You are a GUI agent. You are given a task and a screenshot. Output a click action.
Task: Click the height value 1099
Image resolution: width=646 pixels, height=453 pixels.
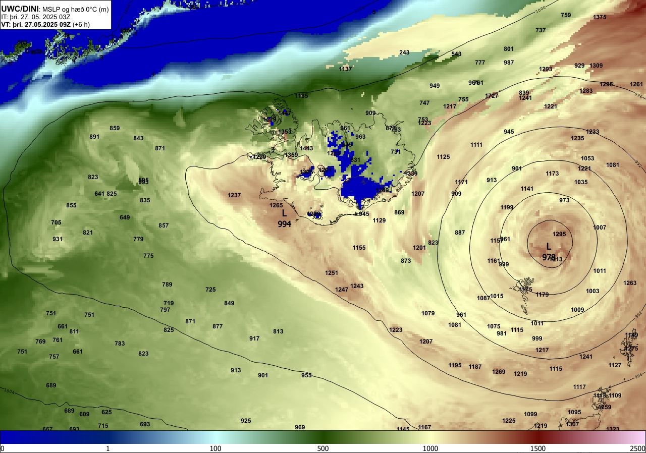click(530, 414)
